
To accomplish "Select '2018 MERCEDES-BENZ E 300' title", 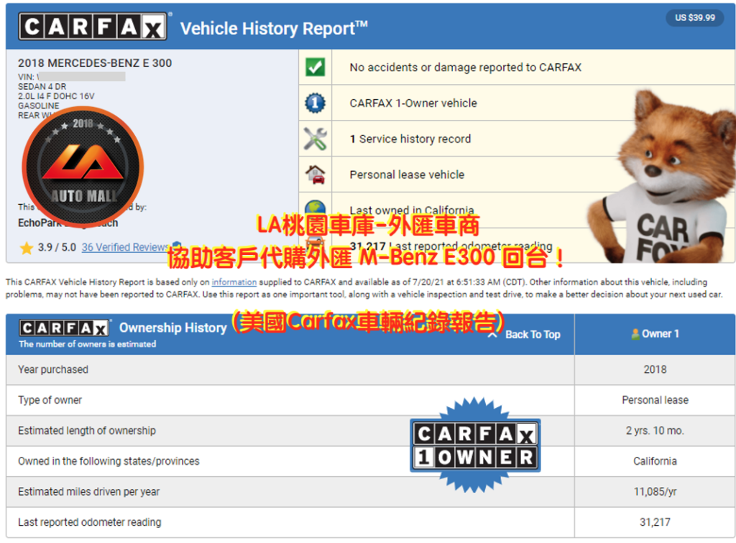I will (x=95, y=62).
